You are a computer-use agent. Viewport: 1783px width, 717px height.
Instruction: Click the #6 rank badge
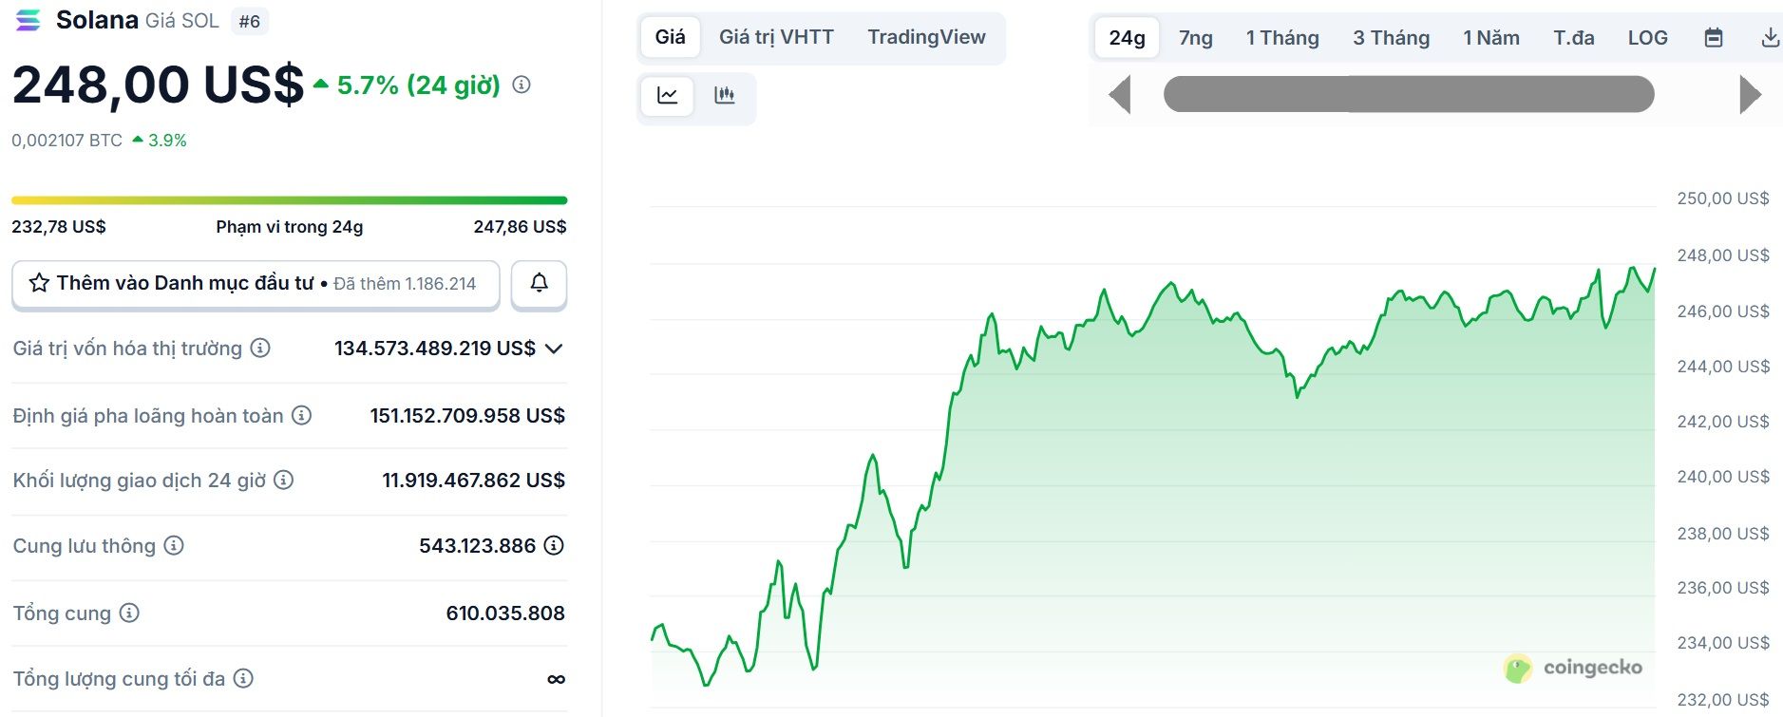point(250,21)
